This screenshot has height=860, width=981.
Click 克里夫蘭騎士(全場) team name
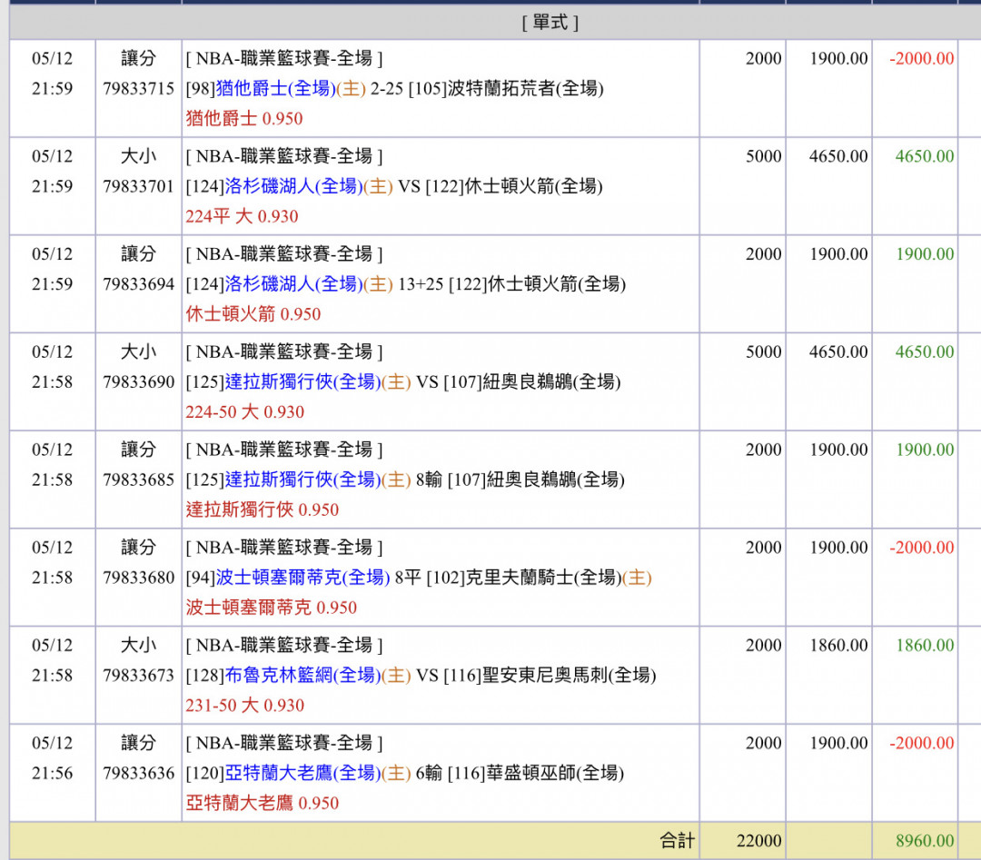point(544,578)
